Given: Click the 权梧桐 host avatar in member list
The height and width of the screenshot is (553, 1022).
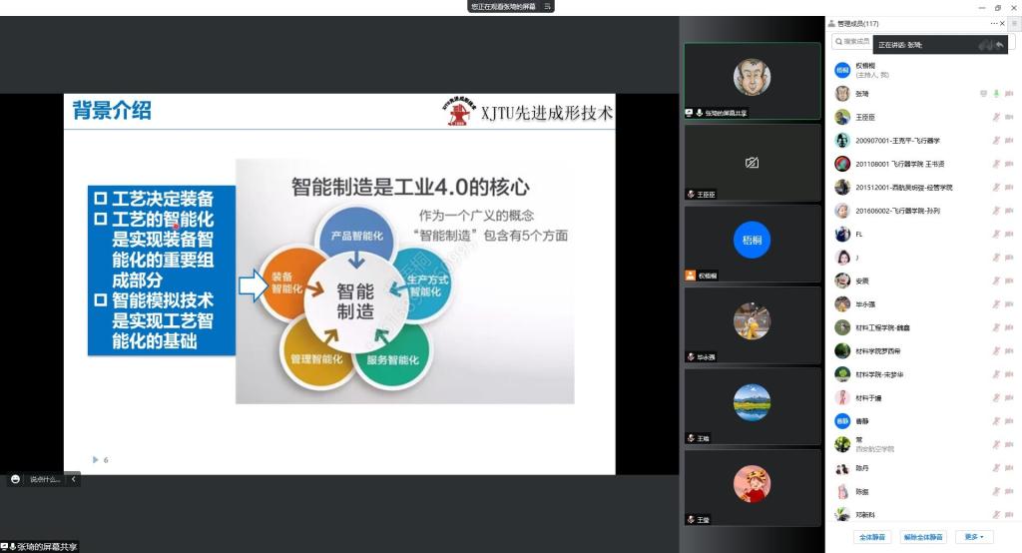Looking at the screenshot, I should point(842,70).
